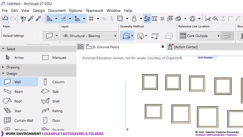Viewport: 243px width, 137px height.
Task: Inject parameters with the syringe icon
Action: point(38,19)
